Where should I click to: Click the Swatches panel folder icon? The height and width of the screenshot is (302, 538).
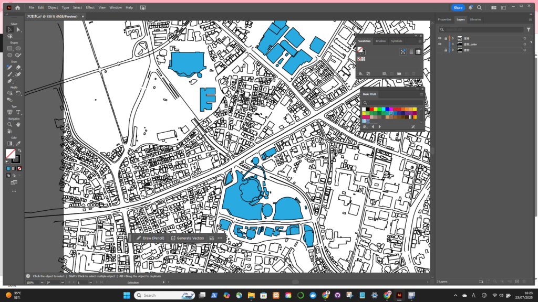[399, 73]
